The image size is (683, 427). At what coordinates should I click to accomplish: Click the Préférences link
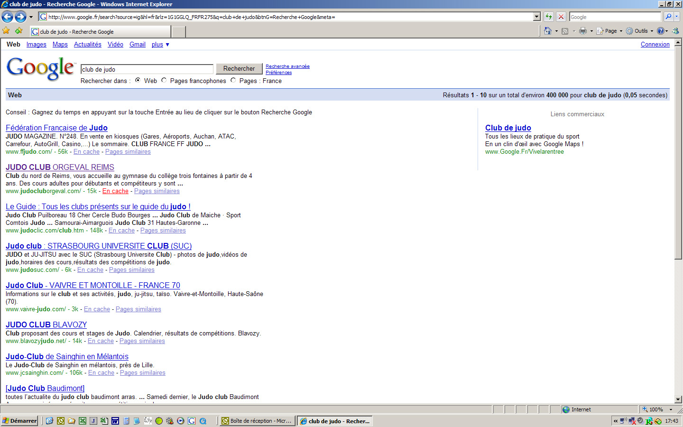pyautogui.click(x=278, y=73)
